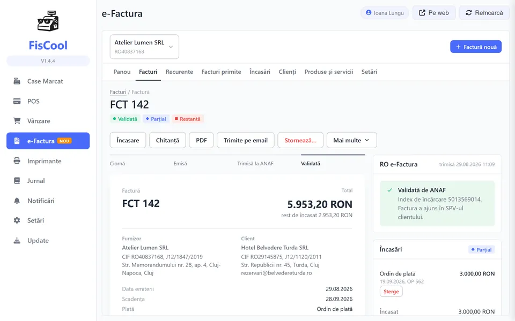This screenshot has height=321, width=515.
Task: Click the timestamp trimisă 29.08.2026 11:09
Action: pos(467,164)
